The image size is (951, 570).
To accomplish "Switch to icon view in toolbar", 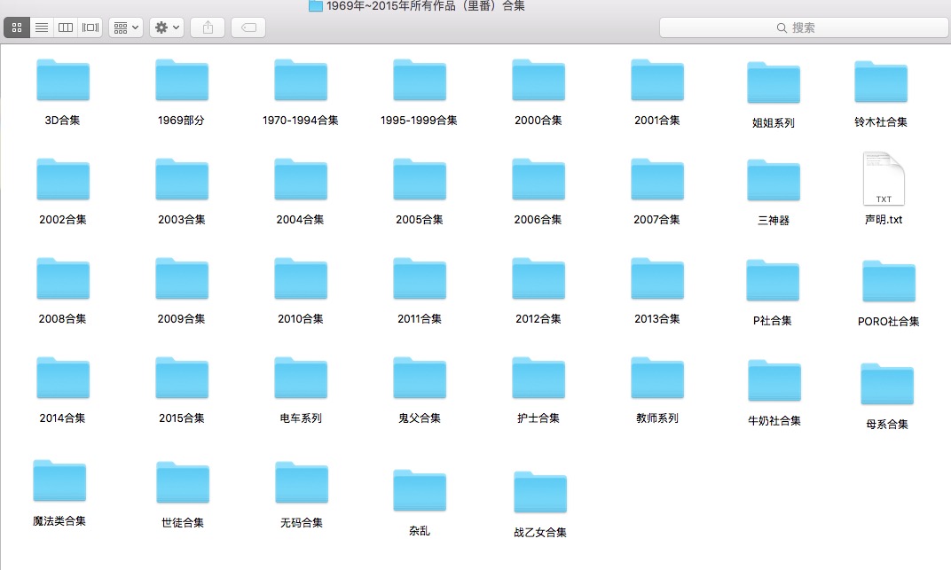I will click(17, 27).
